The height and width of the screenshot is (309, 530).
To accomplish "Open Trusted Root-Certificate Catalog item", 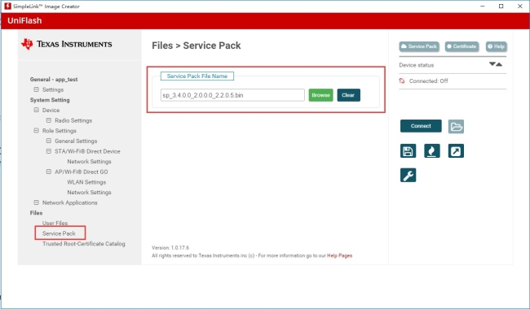I will [84, 244].
